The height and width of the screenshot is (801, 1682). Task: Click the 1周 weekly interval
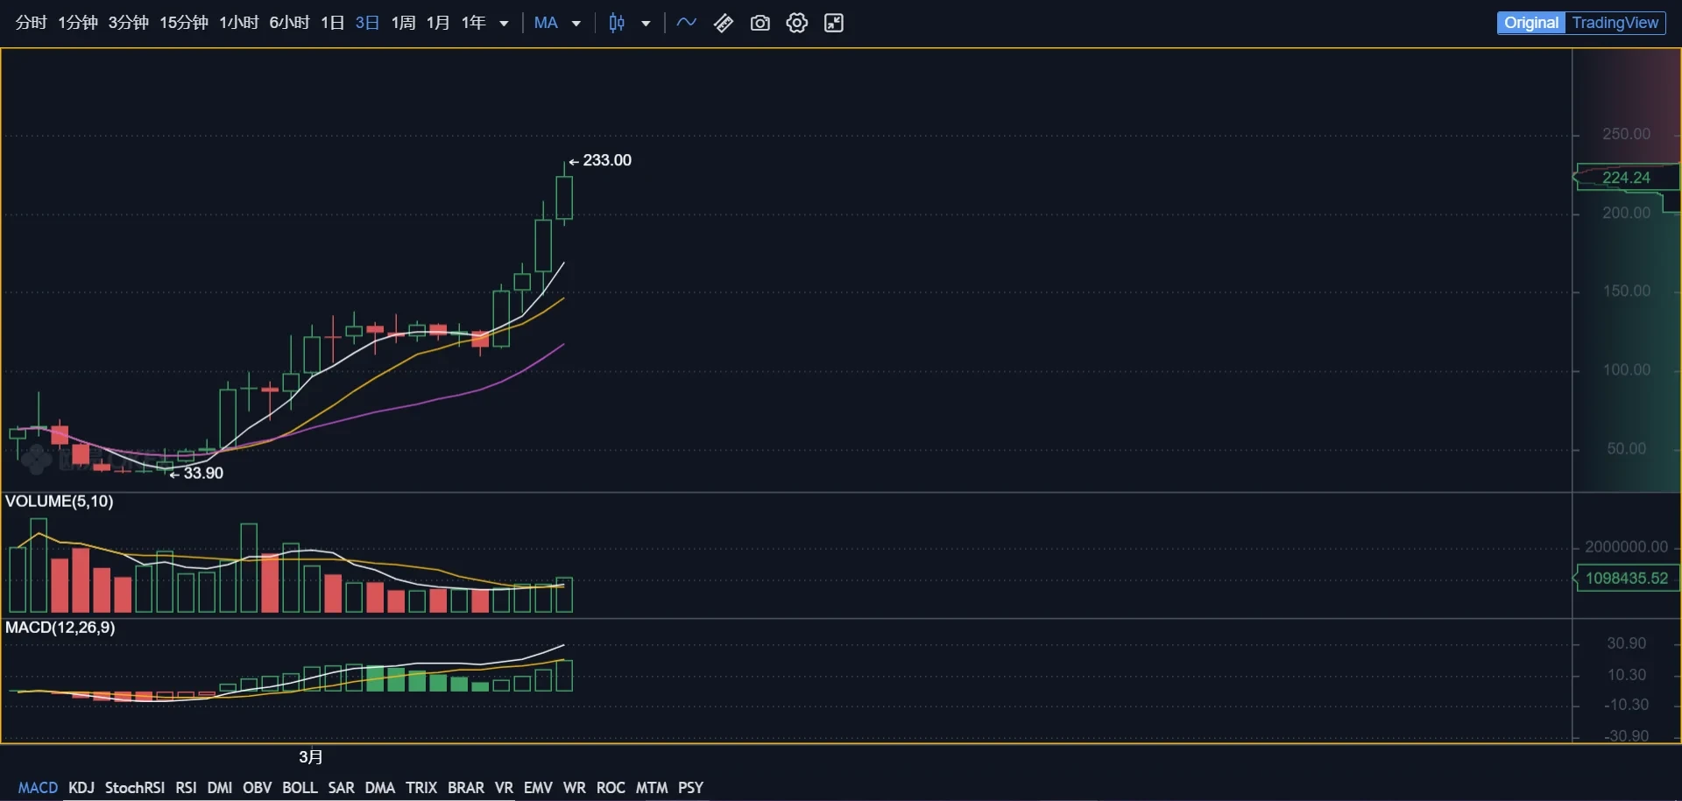click(403, 23)
